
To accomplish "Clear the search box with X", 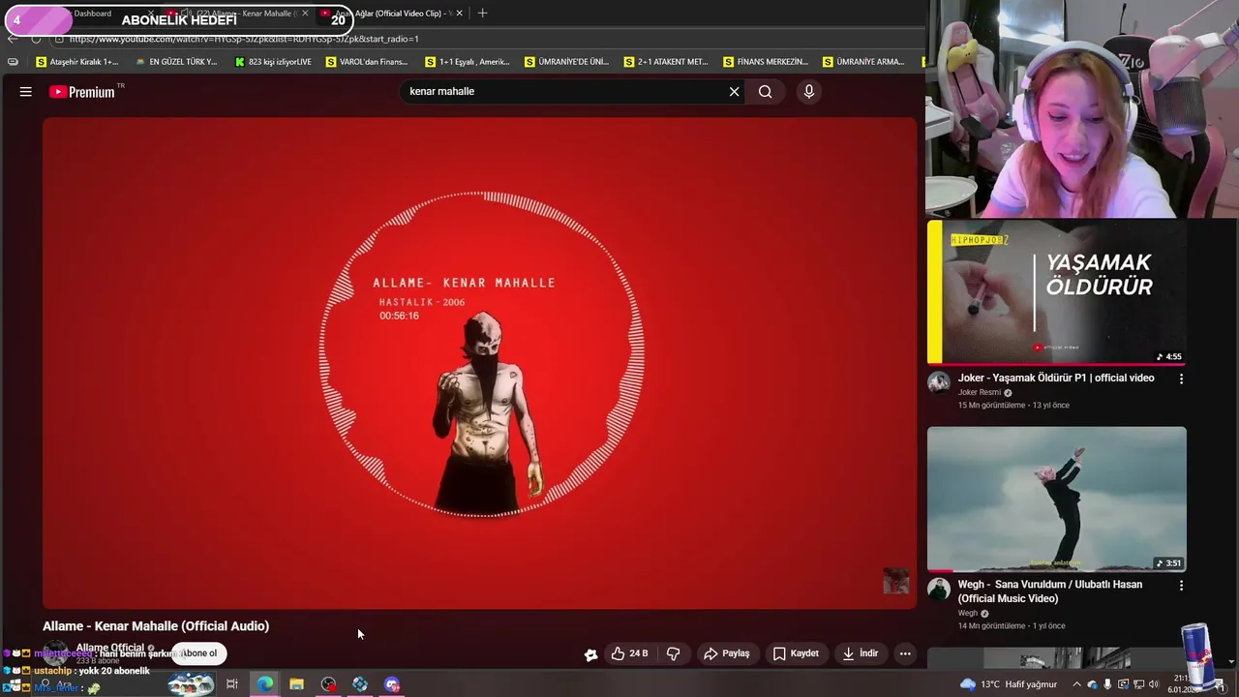I will coord(734,92).
